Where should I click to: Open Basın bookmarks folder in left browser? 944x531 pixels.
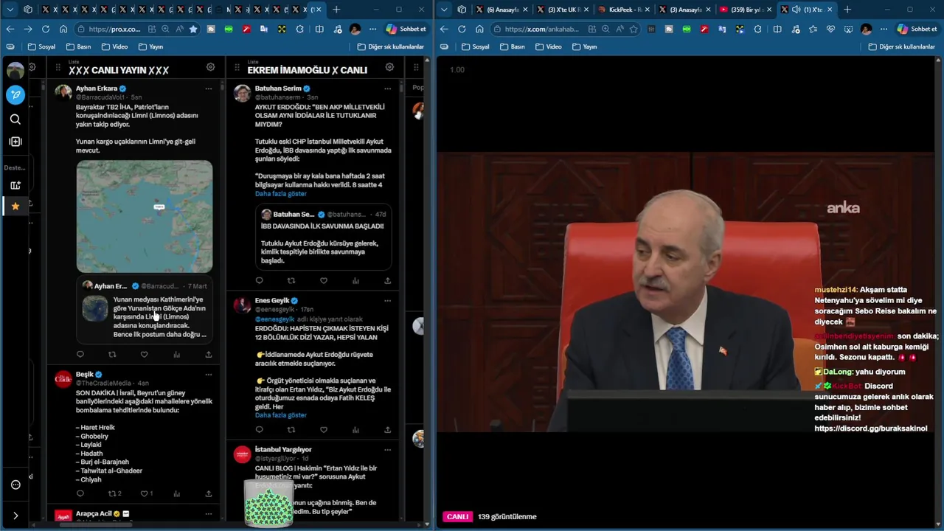78,46
